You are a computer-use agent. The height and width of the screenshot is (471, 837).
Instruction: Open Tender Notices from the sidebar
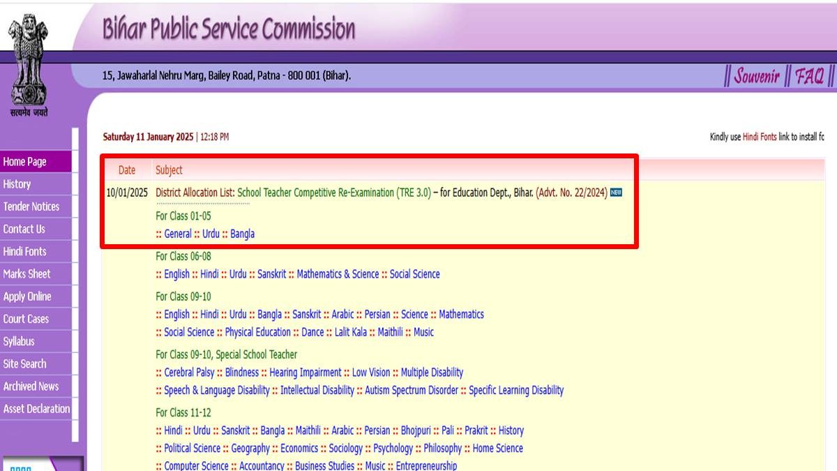tap(31, 207)
